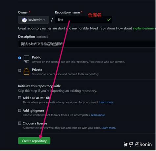The width and height of the screenshot is (156, 151).
Task: Focus the Repository name field containing first
Action: click(x=84, y=20)
